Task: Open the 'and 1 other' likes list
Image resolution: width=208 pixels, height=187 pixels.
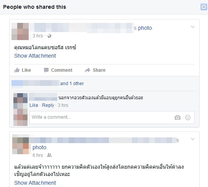Action: (x=72, y=84)
